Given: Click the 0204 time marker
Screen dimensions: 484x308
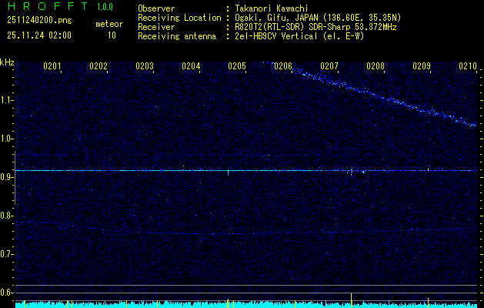Looking at the screenshot, I should click(x=191, y=66).
